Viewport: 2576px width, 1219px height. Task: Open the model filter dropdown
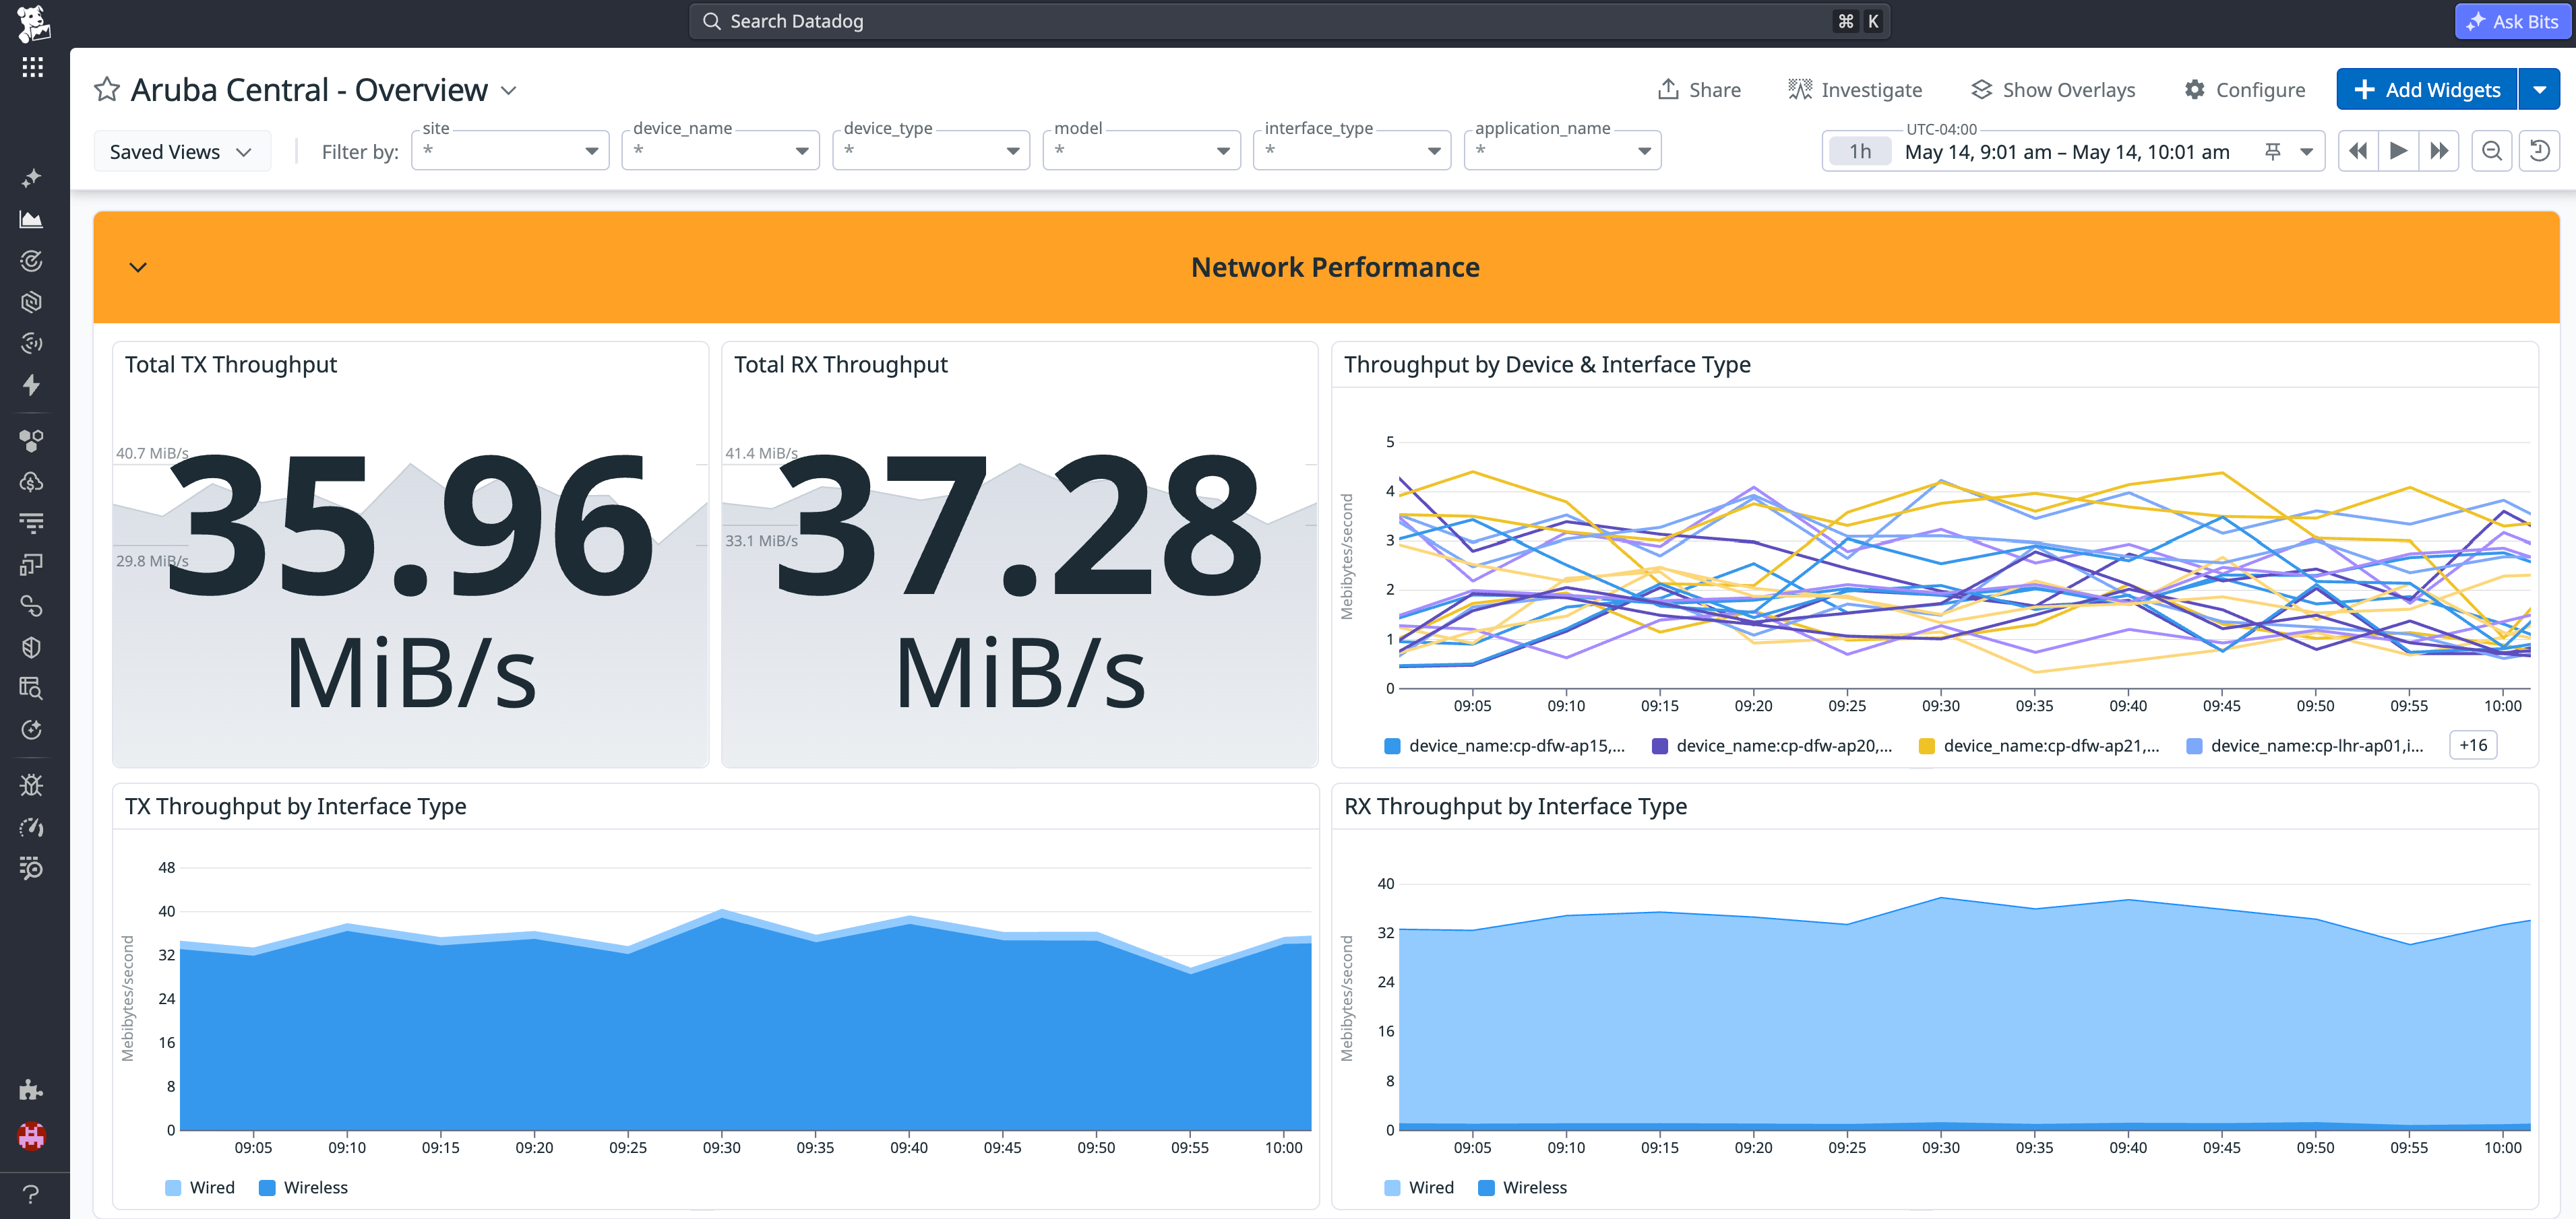pyautogui.click(x=1141, y=151)
